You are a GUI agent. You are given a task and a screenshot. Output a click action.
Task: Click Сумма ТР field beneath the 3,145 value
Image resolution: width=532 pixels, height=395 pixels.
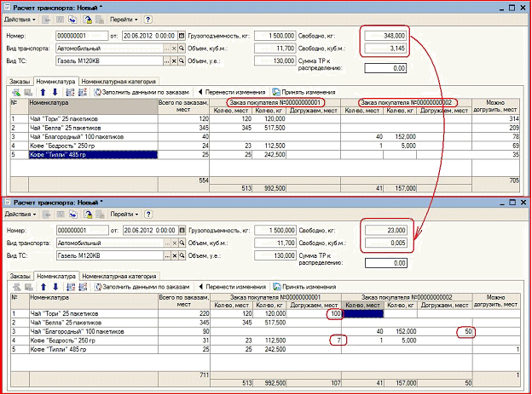tap(385, 68)
